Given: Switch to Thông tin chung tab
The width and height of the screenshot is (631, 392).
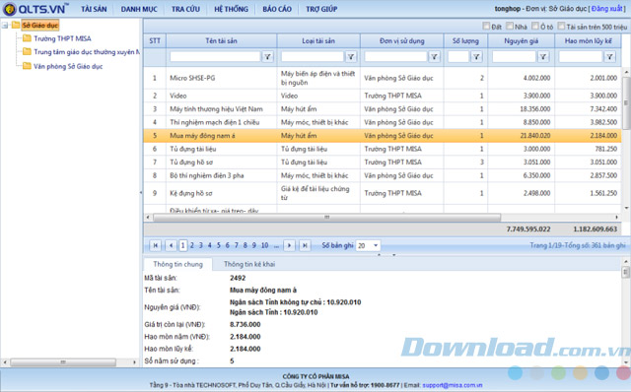Looking at the screenshot, I should pos(177,264).
